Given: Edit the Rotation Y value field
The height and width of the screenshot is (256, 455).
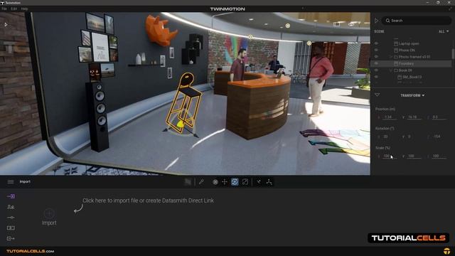Looking at the screenshot, I should point(414,137).
